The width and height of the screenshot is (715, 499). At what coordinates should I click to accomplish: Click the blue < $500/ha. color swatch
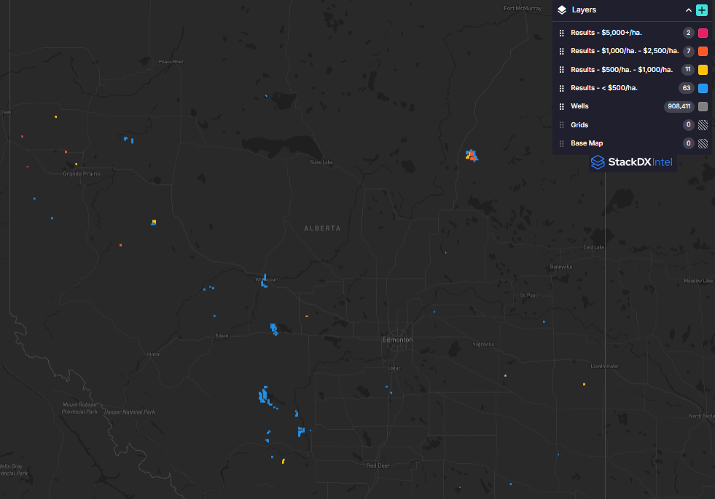pos(703,88)
